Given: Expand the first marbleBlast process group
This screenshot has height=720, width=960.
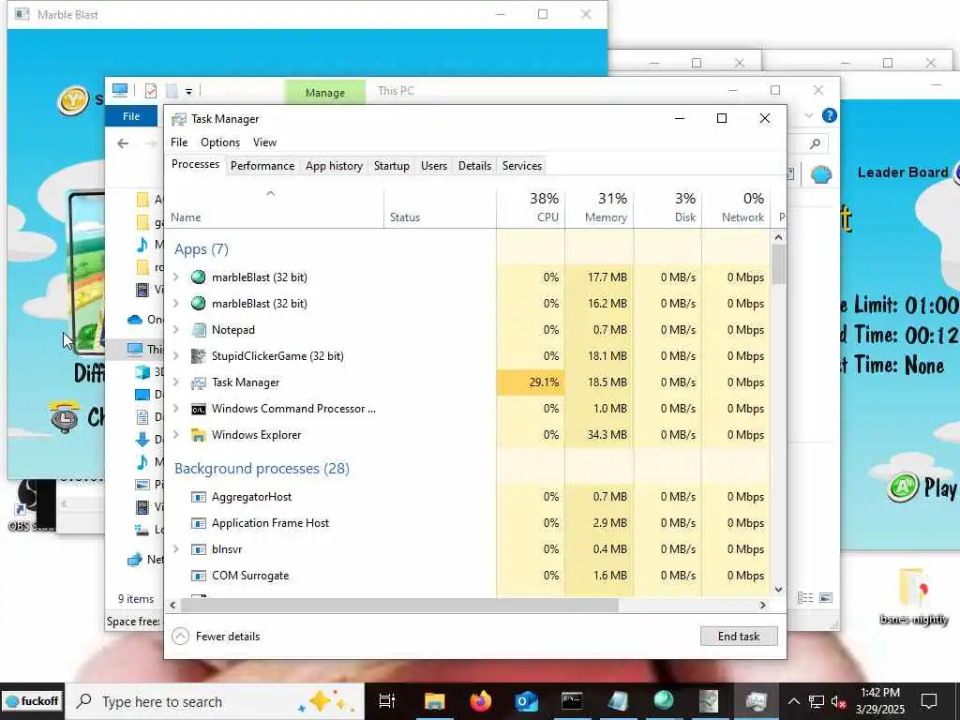Looking at the screenshot, I should pos(176,277).
